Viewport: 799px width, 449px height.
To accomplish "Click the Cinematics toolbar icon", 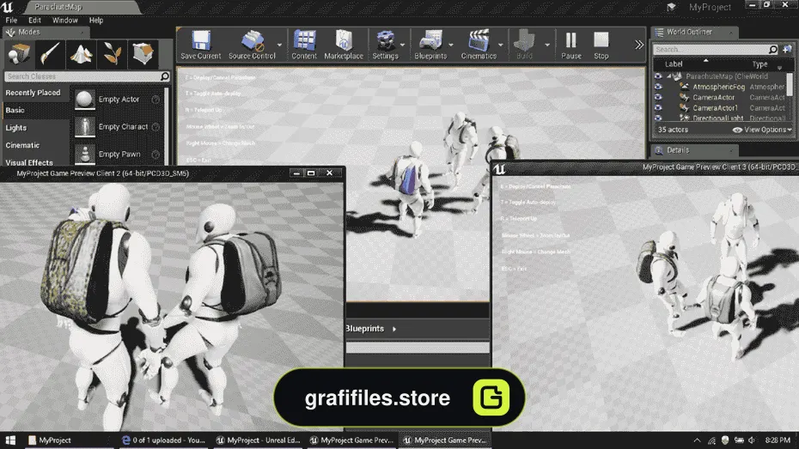I will click(x=479, y=45).
